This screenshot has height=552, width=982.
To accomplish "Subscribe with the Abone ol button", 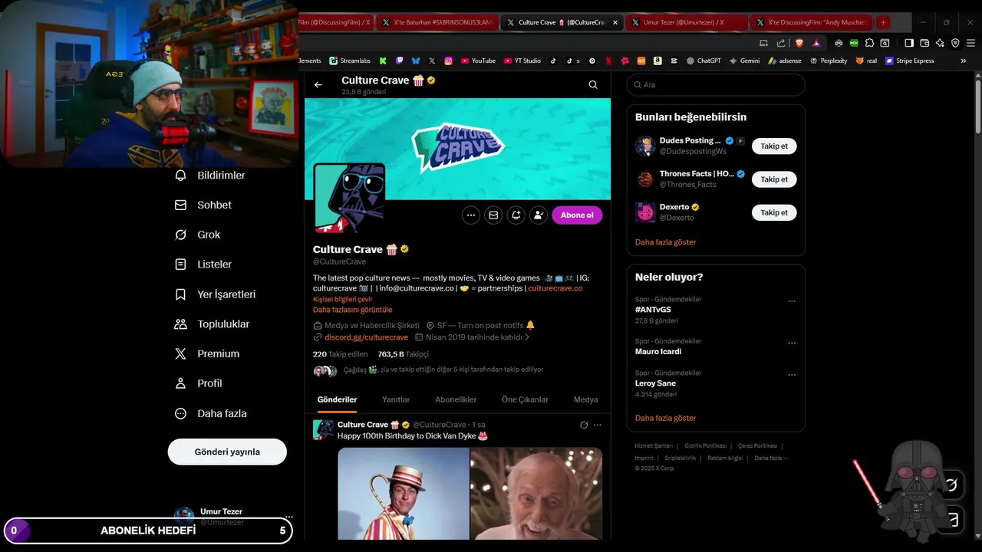I will pyautogui.click(x=577, y=215).
